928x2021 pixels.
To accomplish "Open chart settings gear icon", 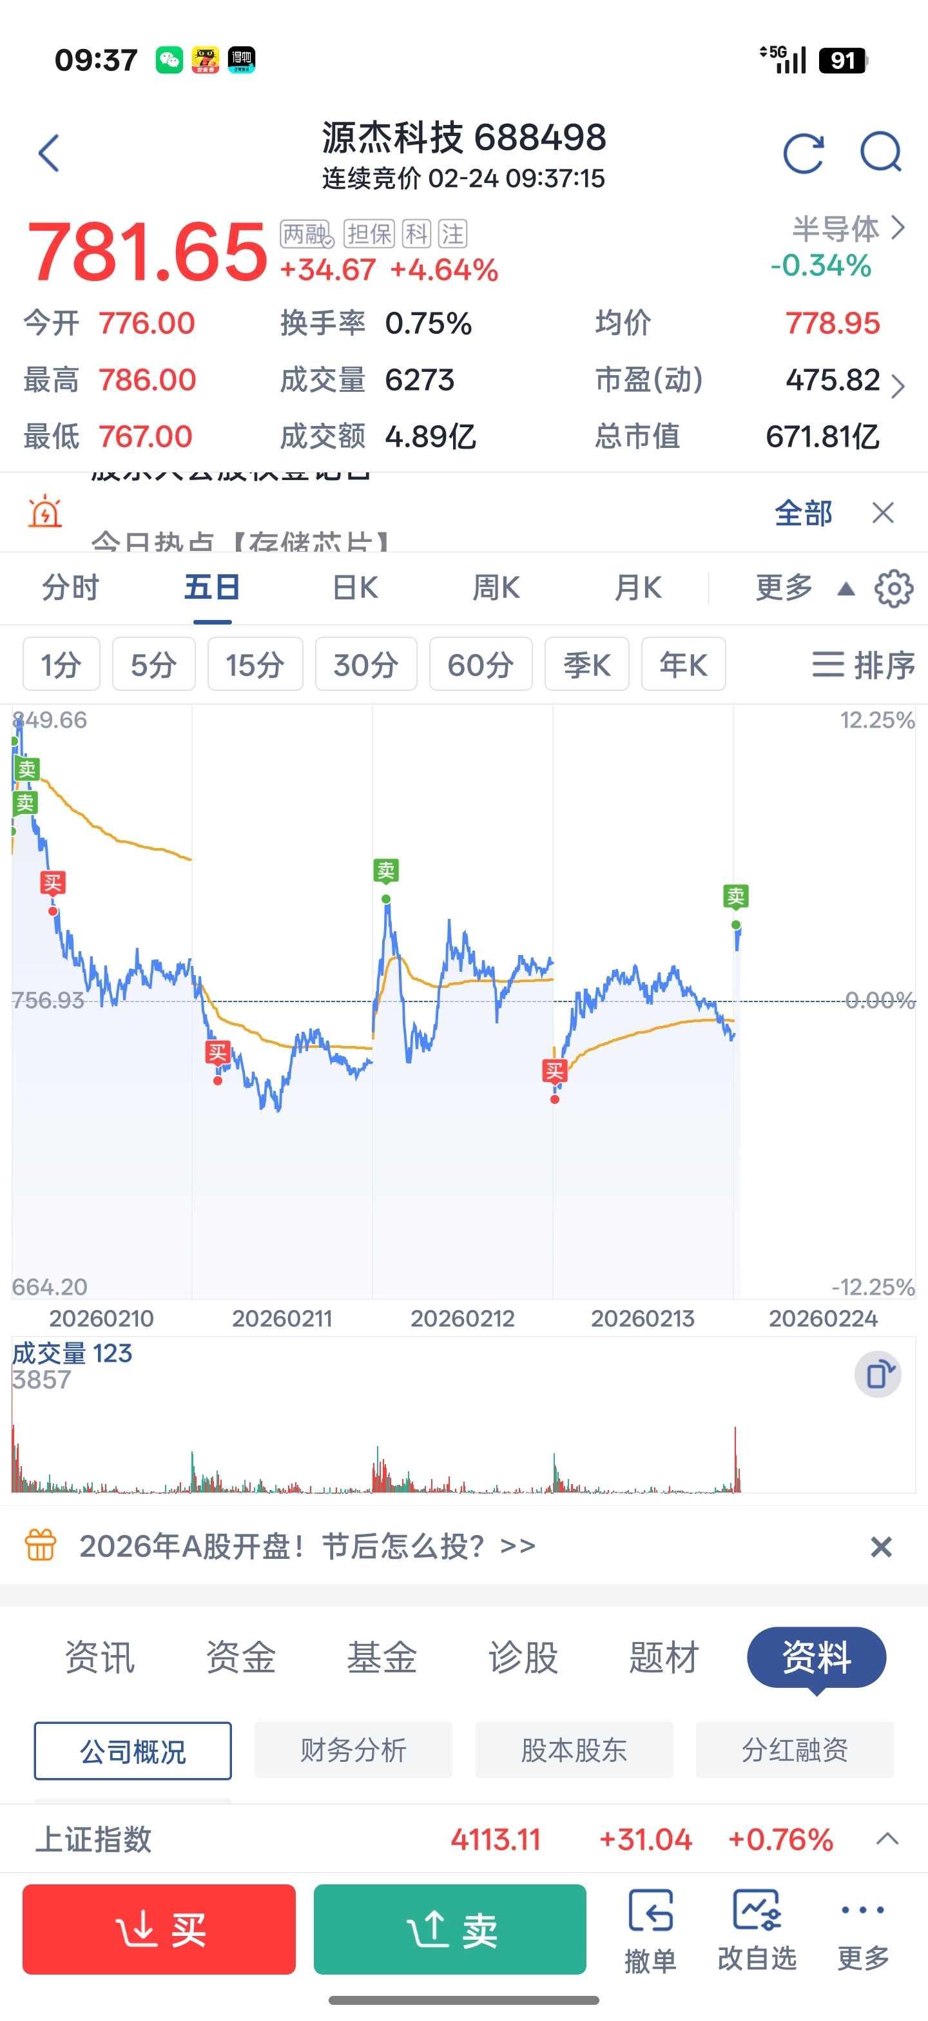I will (893, 588).
